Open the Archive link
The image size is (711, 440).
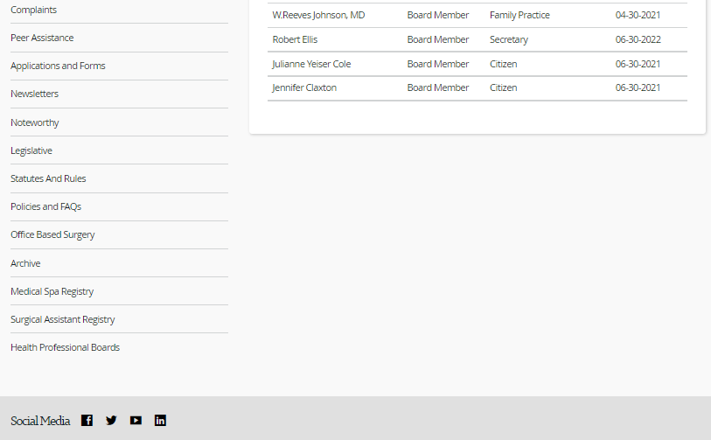[x=25, y=263]
